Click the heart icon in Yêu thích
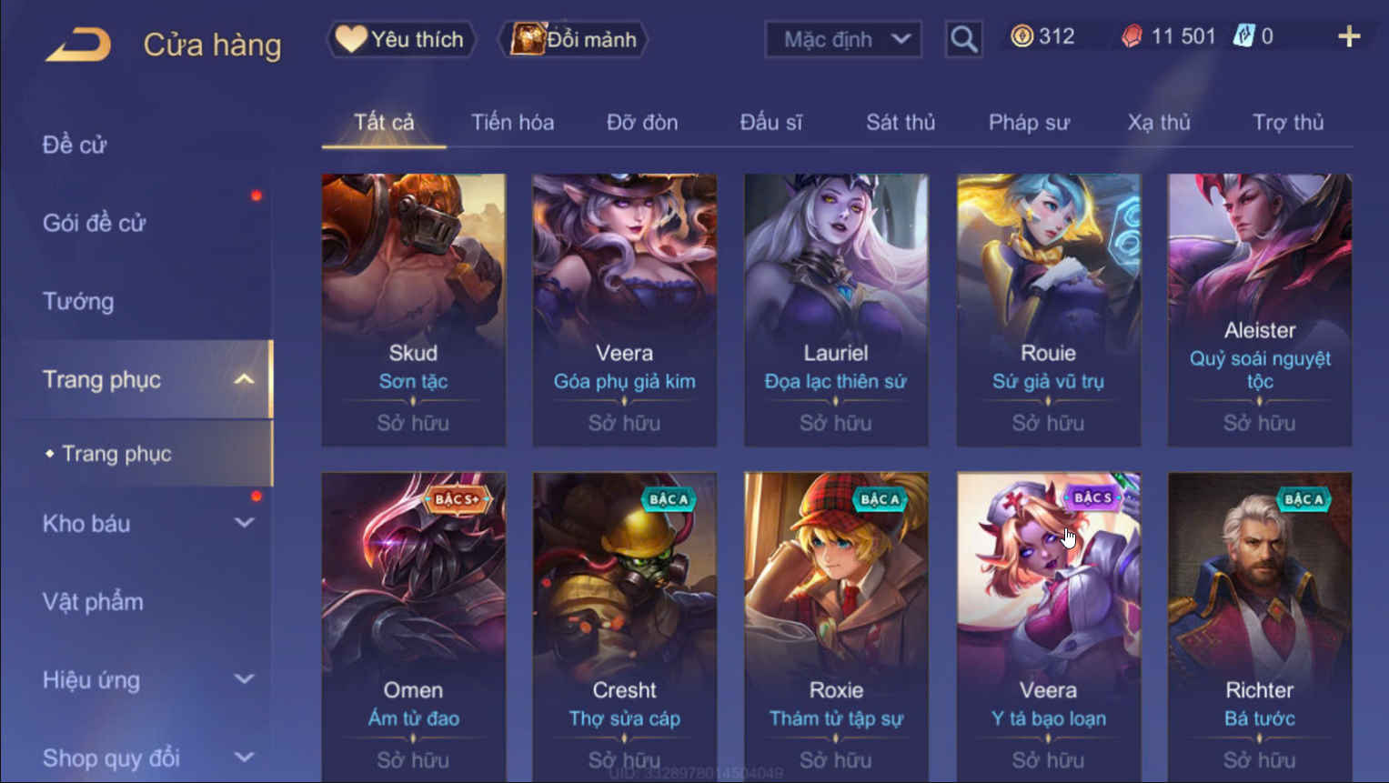The height and width of the screenshot is (783, 1389). click(350, 38)
